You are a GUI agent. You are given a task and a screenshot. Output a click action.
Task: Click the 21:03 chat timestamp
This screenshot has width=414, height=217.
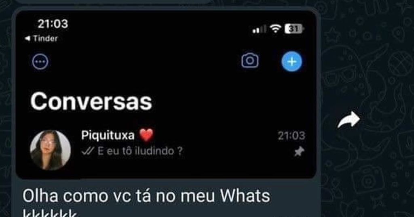[x=291, y=136]
